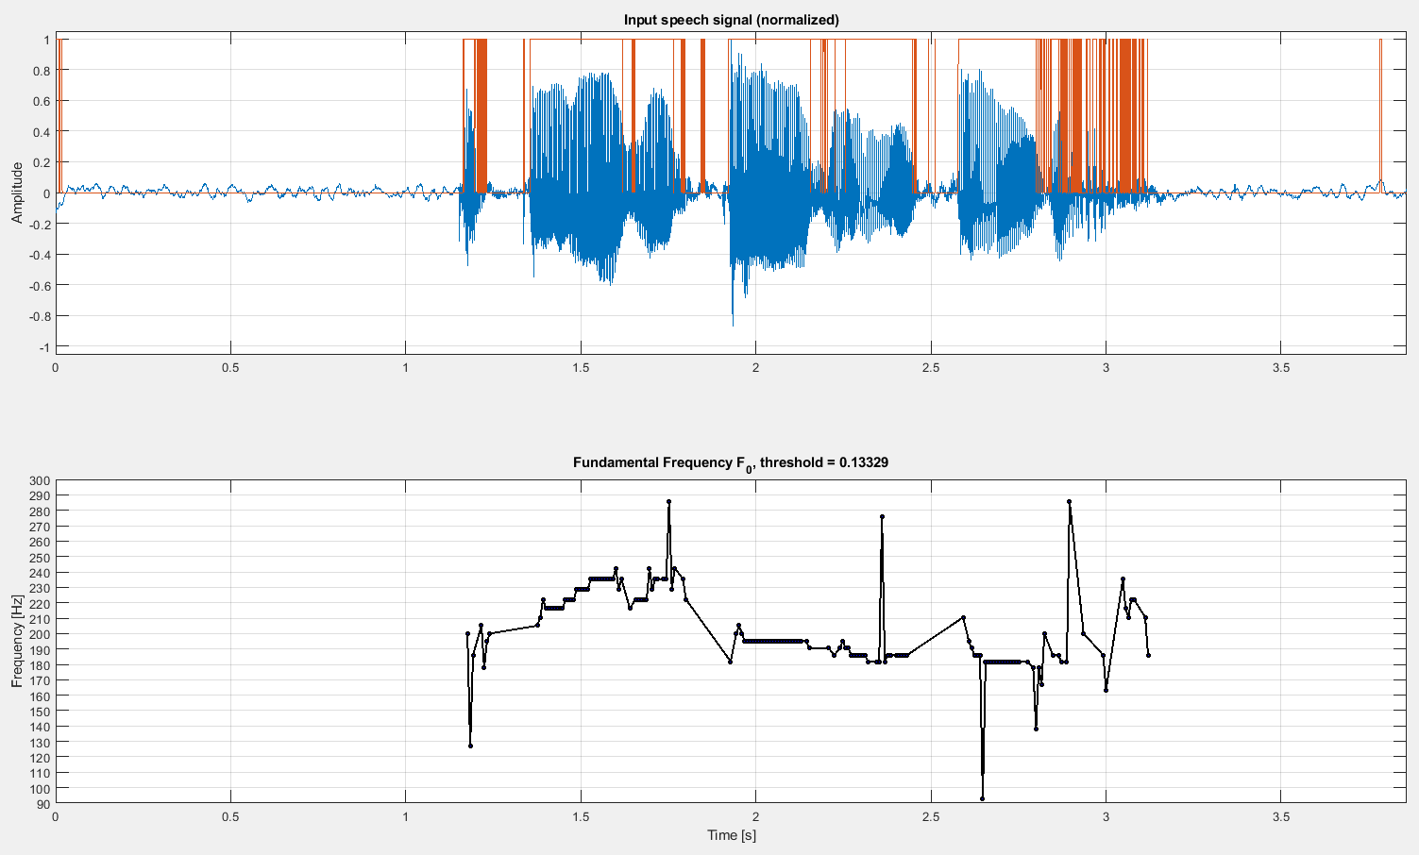The width and height of the screenshot is (1419, 855).
Task: Click the 230 tick on Frequency axis
Action: 41,588
